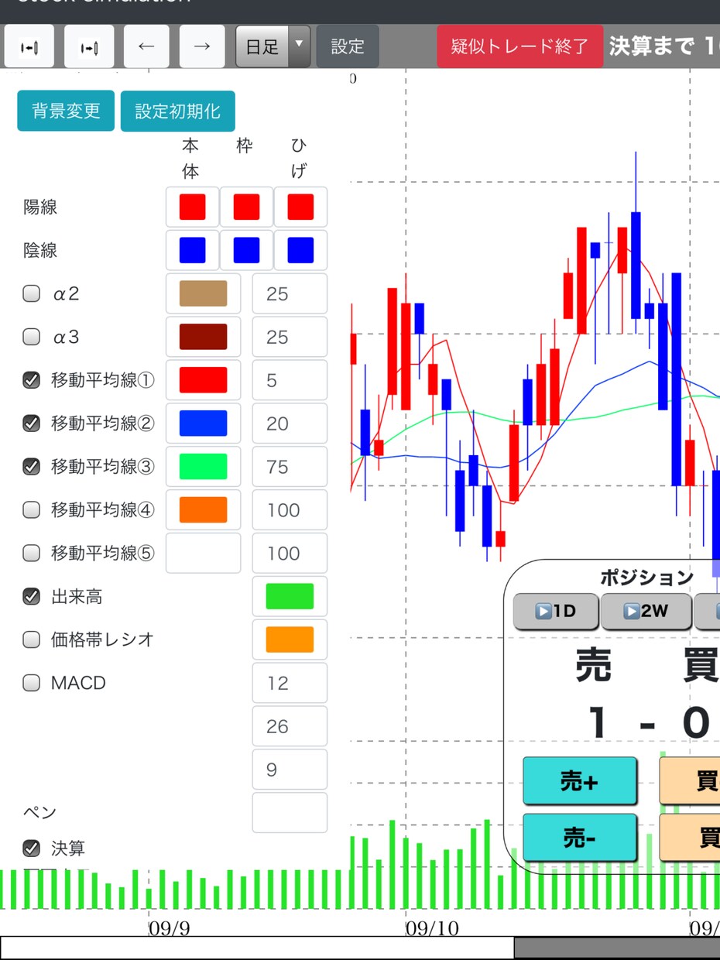Image resolution: width=720 pixels, height=960 pixels.
Task: Click the 売- reduce sell position button
Action: (580, 837)
